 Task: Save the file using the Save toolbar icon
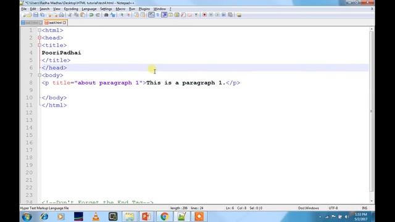click(36, 15)
